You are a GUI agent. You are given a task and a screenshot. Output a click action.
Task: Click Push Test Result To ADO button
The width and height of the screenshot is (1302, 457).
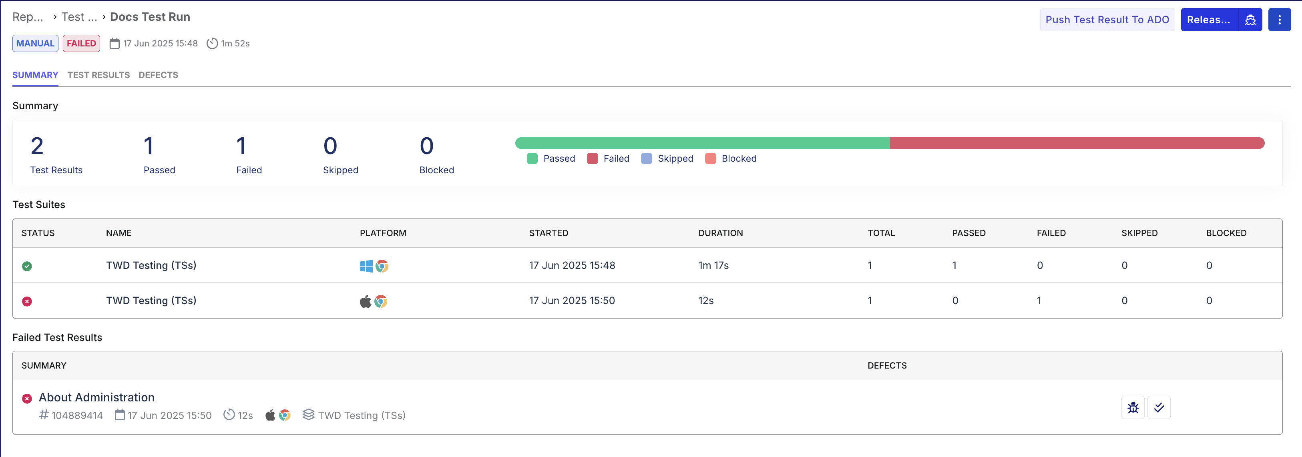[x=1107, y=20]
